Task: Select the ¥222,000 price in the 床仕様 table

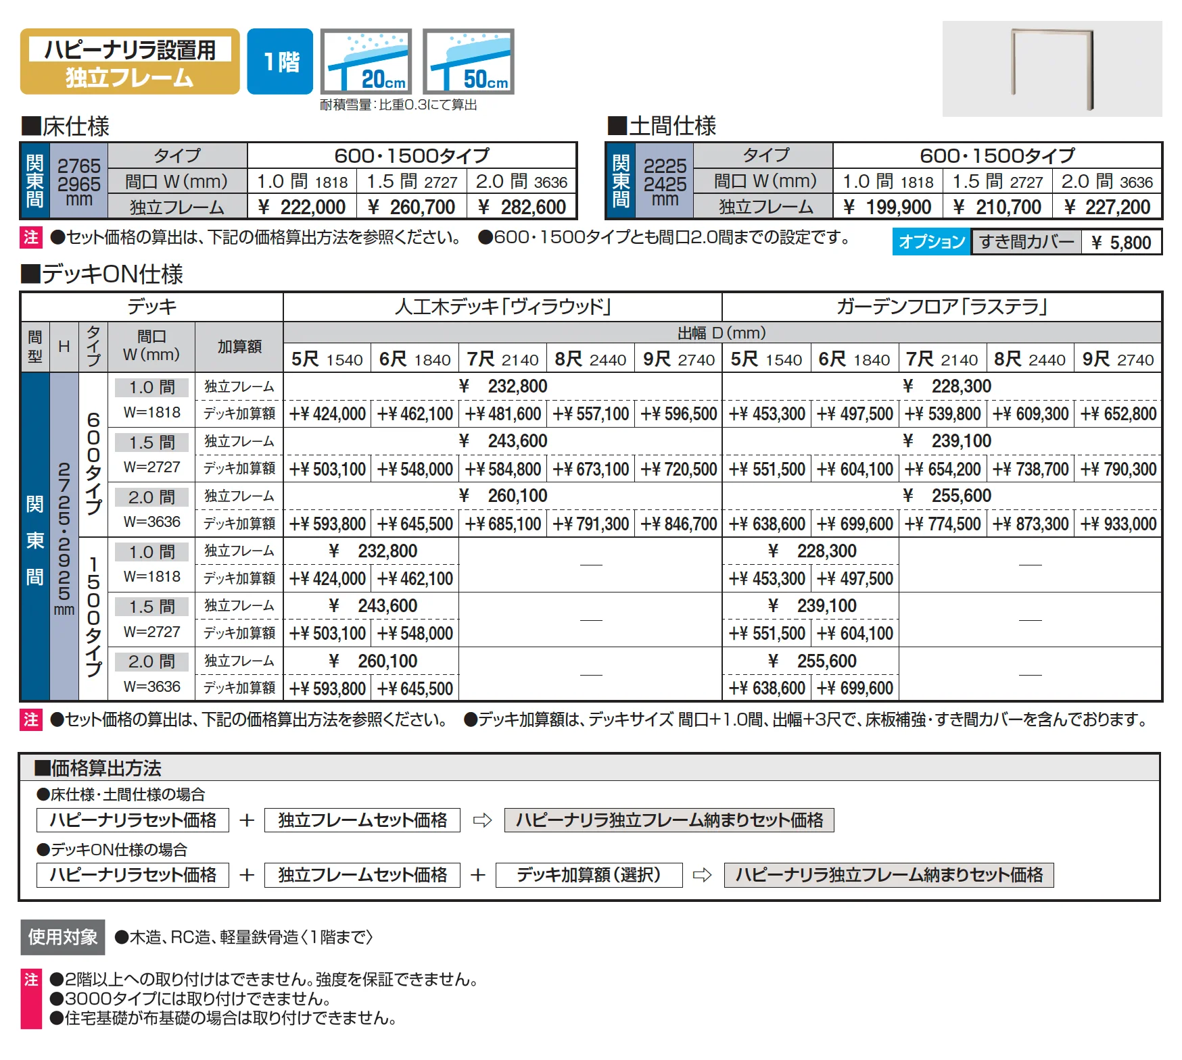Action: 302,207
